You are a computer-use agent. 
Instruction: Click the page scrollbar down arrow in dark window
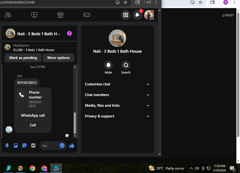[x=159, y=154]
